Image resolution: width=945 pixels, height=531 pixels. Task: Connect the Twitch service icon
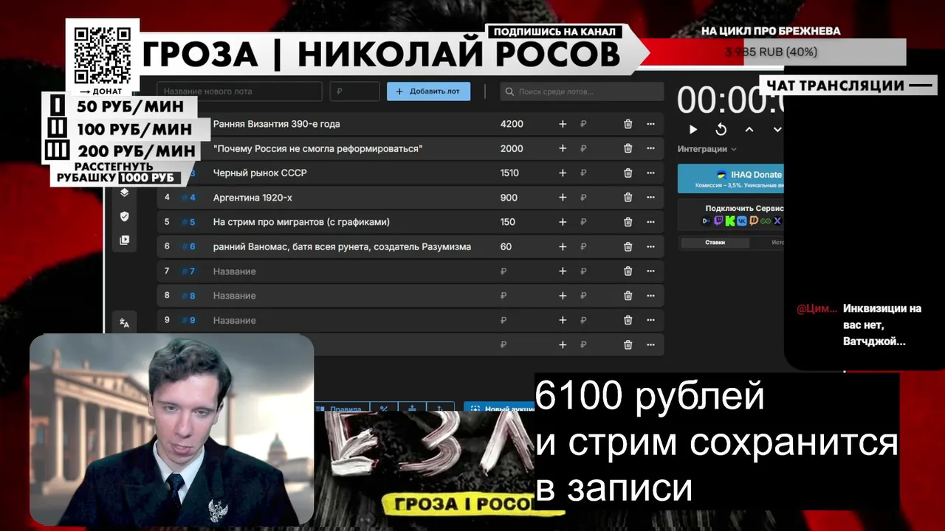tap(718, 221)
